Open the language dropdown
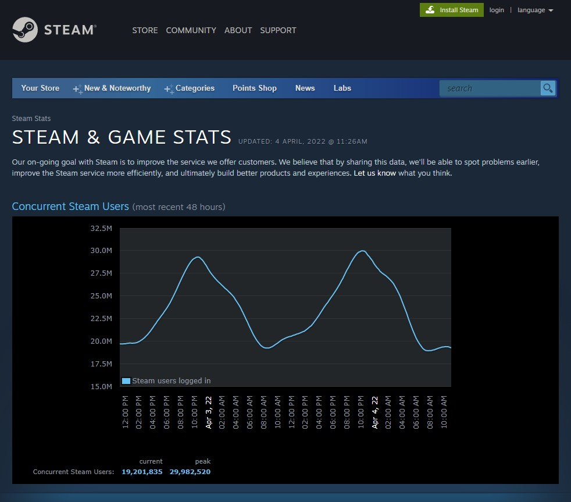Image resolution: width=571 pixels, height=502 pixels. click(x=536, y=10)
